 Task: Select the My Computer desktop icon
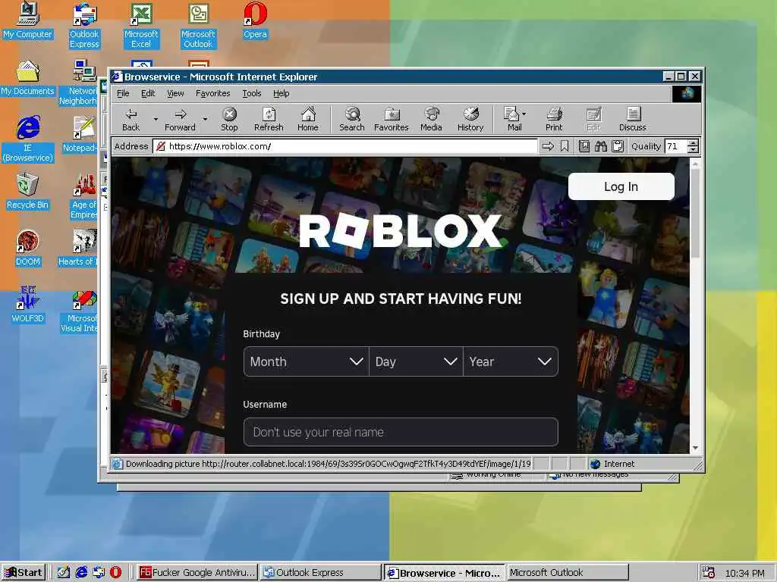27,20
